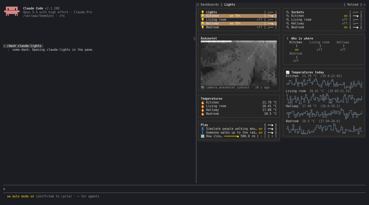Click the chart icon next to Temperatures today
This screenshot has height=205, width=369.
pos(288,72)
